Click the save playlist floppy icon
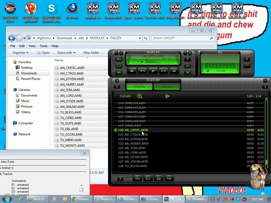This screenshot has width=271, height=203. pos(159,178)
